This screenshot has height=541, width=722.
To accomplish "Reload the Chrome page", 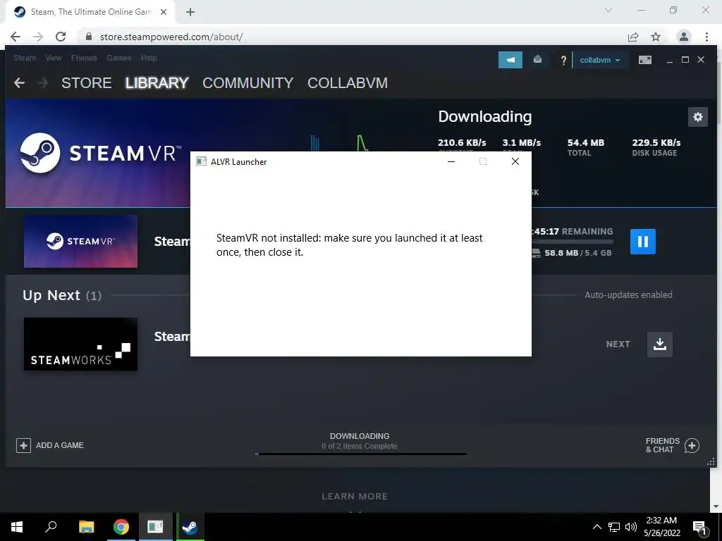I will [61, 37].
